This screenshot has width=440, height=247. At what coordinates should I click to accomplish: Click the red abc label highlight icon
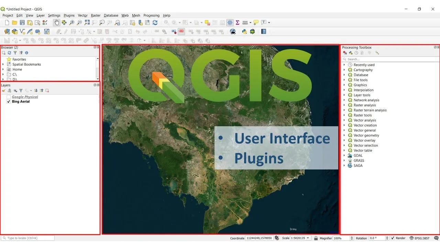tap(181, 32)
